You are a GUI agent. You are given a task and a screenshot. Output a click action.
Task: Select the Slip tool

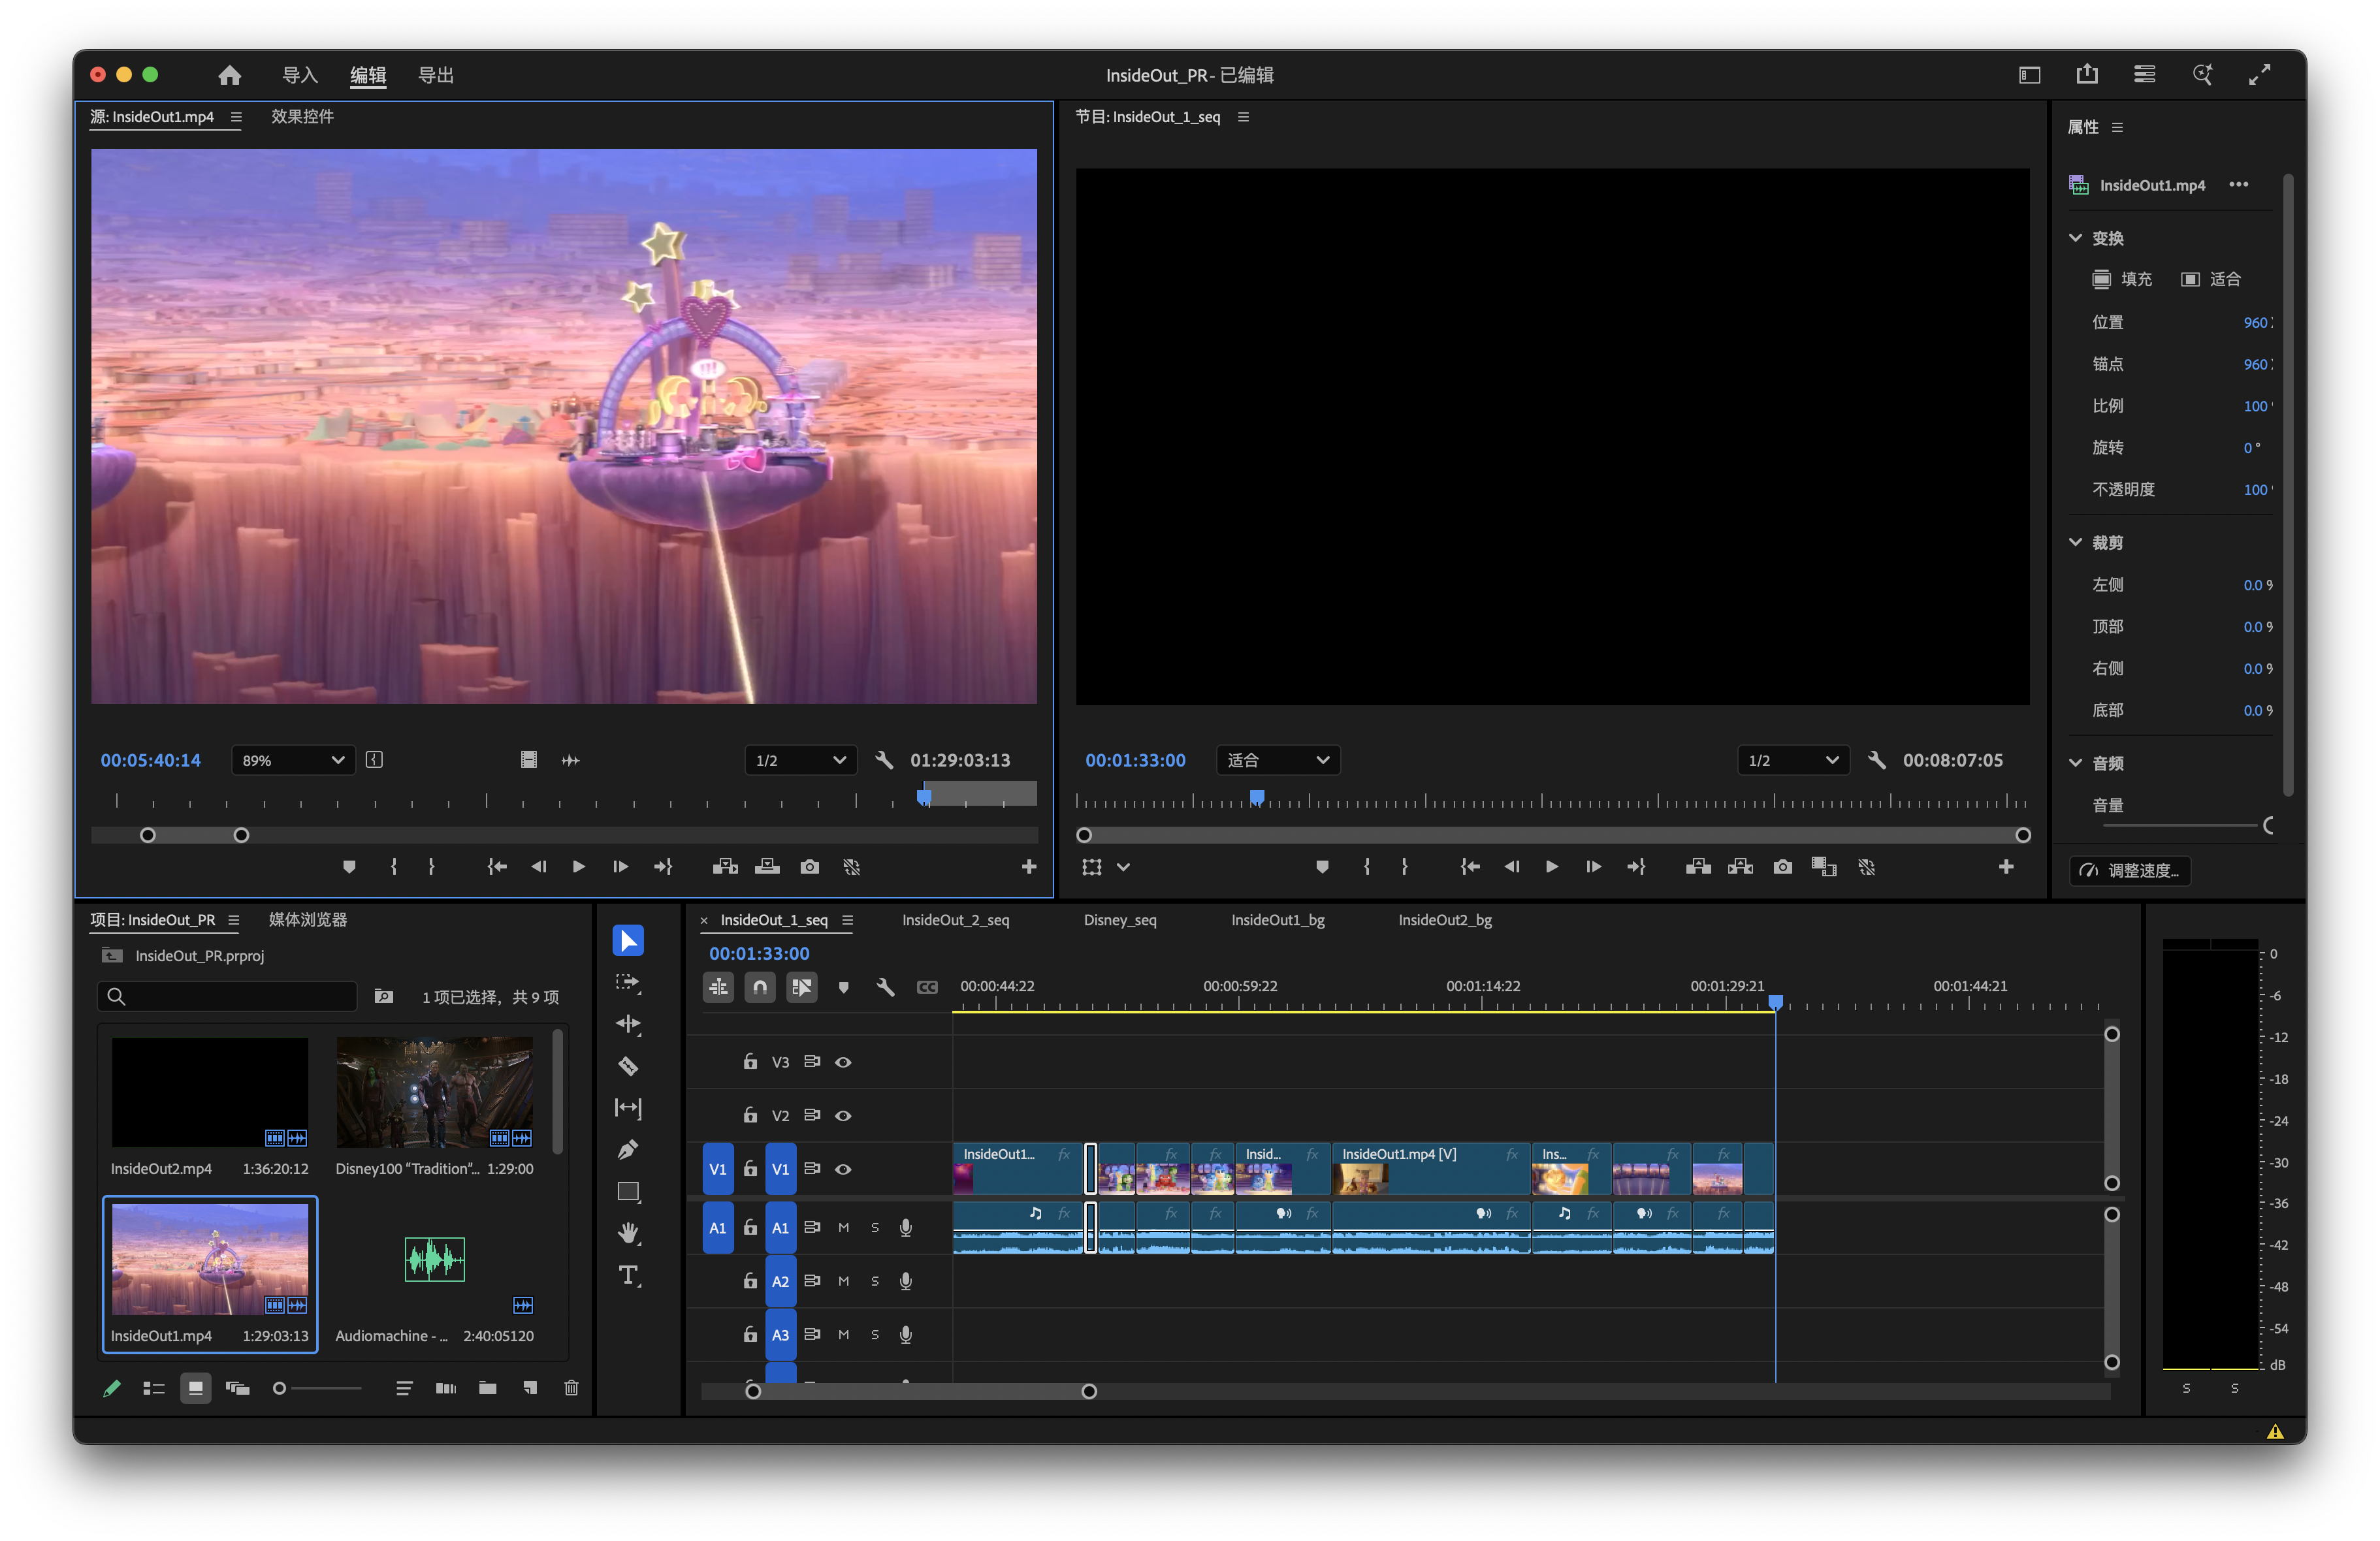628,1108
